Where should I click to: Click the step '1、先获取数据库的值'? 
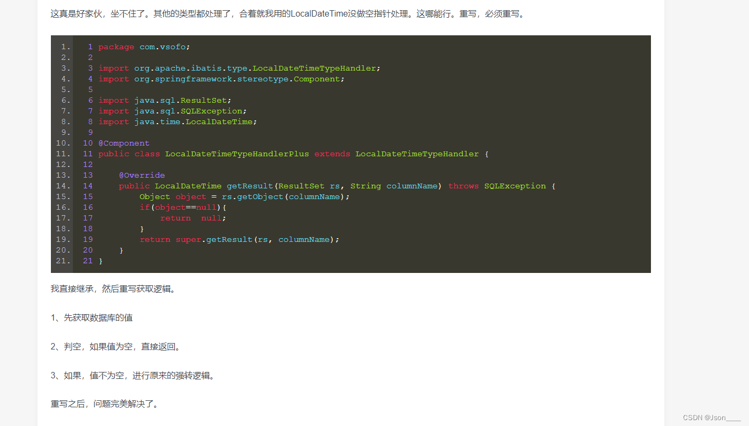(x=92, y=318)
